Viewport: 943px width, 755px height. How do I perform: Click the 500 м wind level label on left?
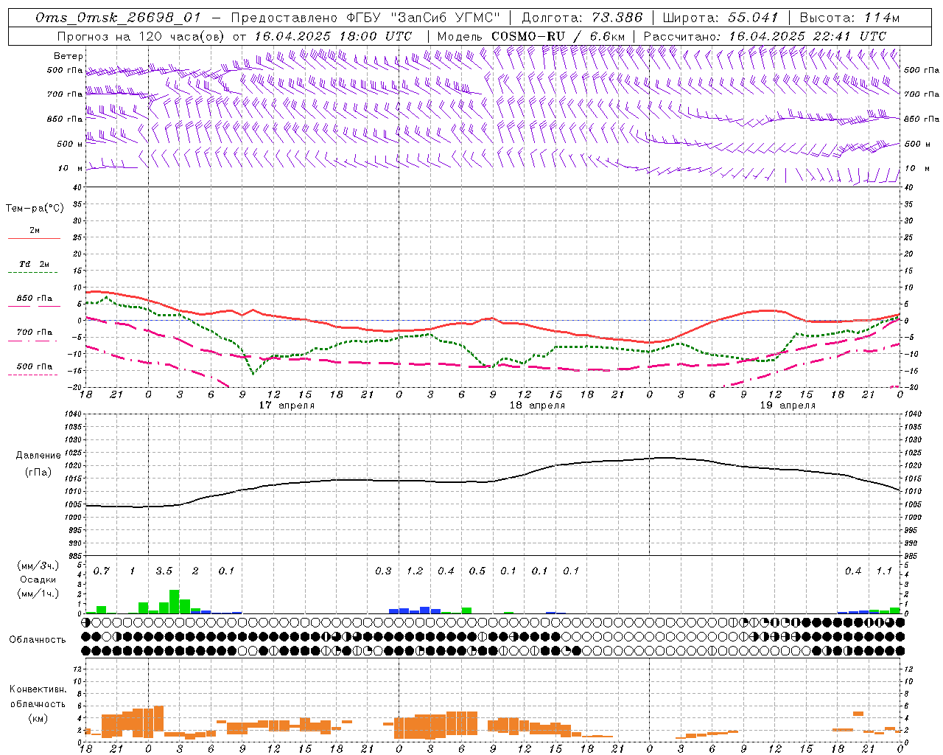[x=70, y=144]
